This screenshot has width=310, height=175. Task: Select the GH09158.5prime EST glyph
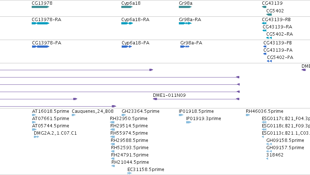click(x=269, y=144)
